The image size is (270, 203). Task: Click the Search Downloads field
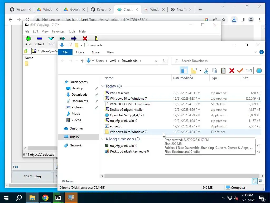click(216, 61)
